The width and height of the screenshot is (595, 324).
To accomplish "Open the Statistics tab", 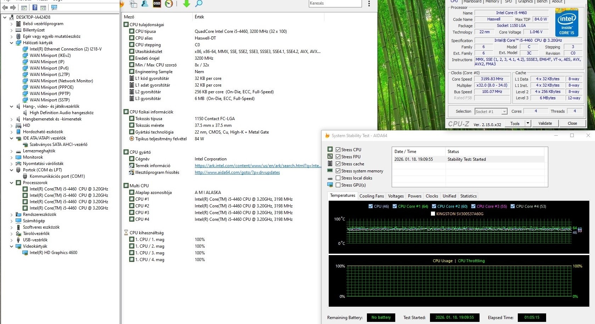I will pos(469,196).
